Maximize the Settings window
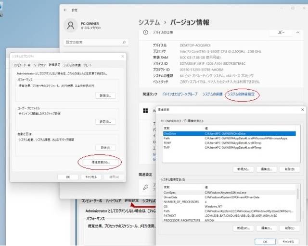Viewport: 308px width, 246px height. pyautogui.click(x=293, y=8)
